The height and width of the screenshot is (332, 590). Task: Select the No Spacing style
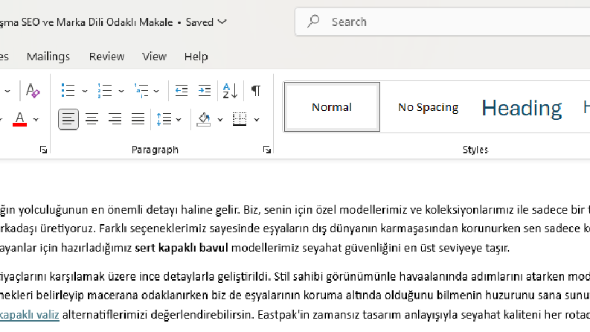tap(429, 107)
